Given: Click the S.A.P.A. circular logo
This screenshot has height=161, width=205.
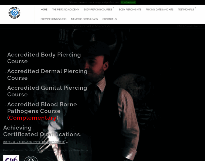Looking at the screenshot, I should (14, 13).
